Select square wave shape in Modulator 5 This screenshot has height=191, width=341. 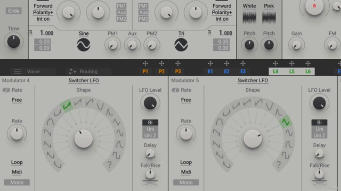(286, 155)
